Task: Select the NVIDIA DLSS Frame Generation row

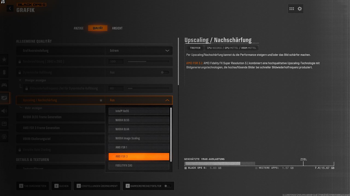Action: pos(61,117)
